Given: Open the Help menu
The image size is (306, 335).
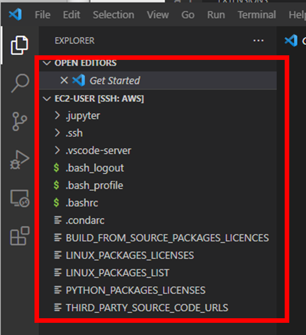Looking at the screenshot, I should tap(297, 15).
